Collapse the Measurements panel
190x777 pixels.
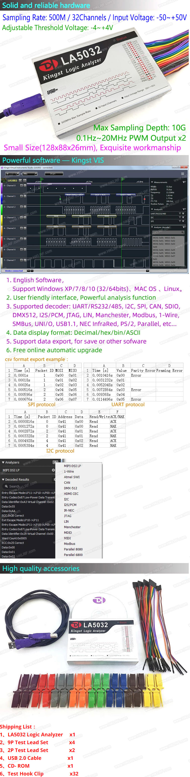(152, 182)
